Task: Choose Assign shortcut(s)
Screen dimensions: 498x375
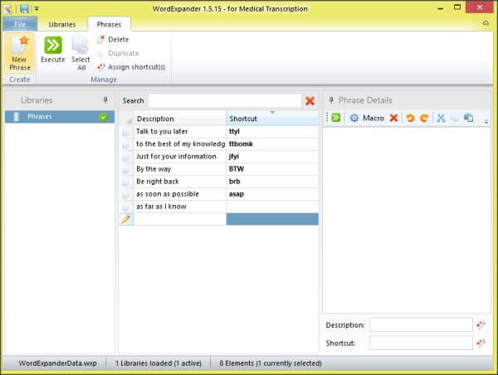Action: [131, 67]
